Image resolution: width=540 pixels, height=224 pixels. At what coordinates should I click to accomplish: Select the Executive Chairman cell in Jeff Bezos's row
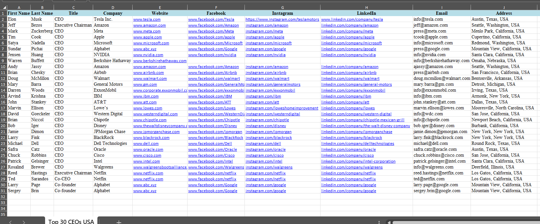tap(73, 25)
